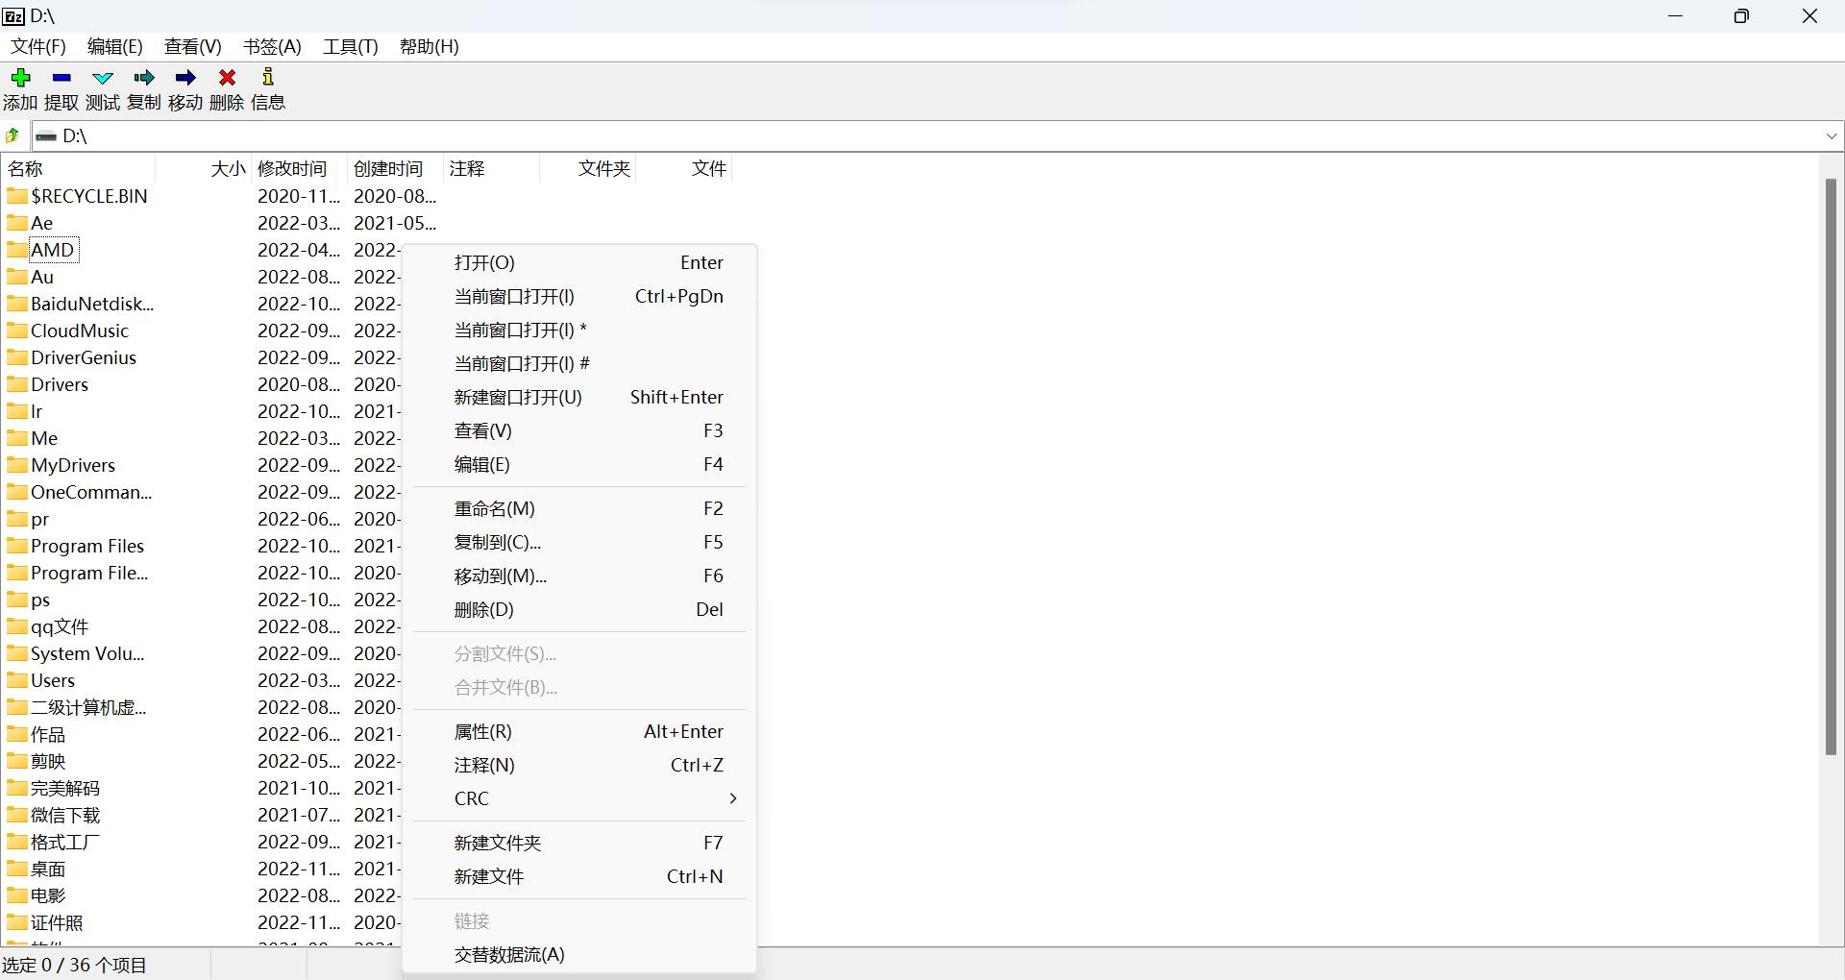
Task: Open the 工具(T) menu
Action: 349,46
